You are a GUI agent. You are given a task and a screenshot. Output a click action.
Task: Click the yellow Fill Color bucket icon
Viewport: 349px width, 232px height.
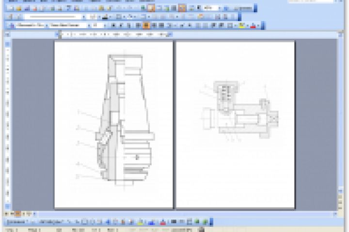click(x=140, y=222)
